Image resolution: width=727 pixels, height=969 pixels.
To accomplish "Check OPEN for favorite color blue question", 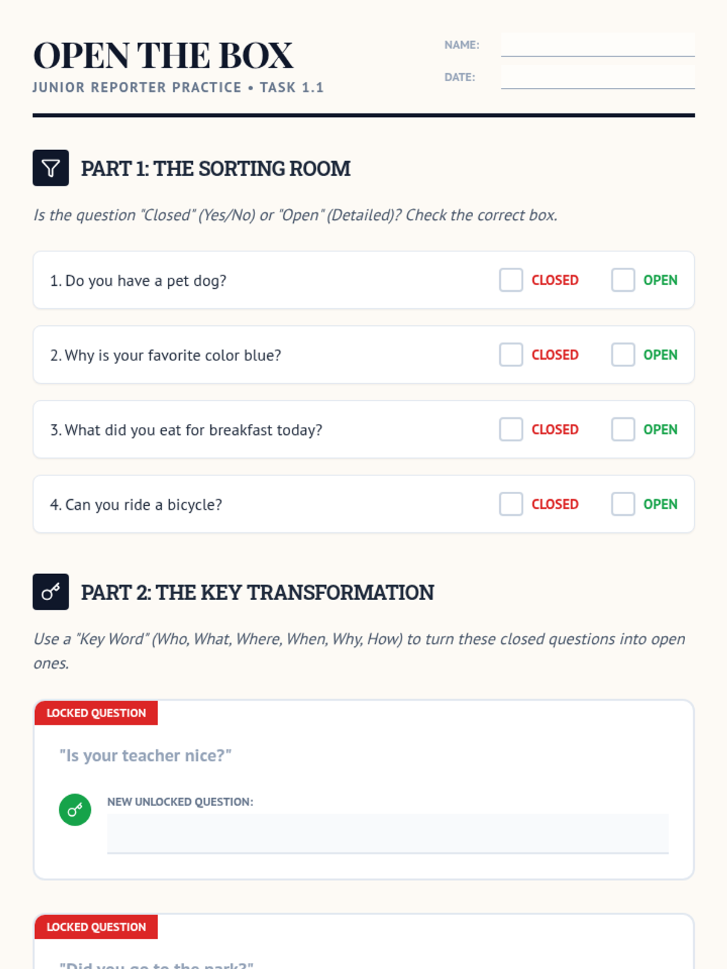I will pos(623,355).
